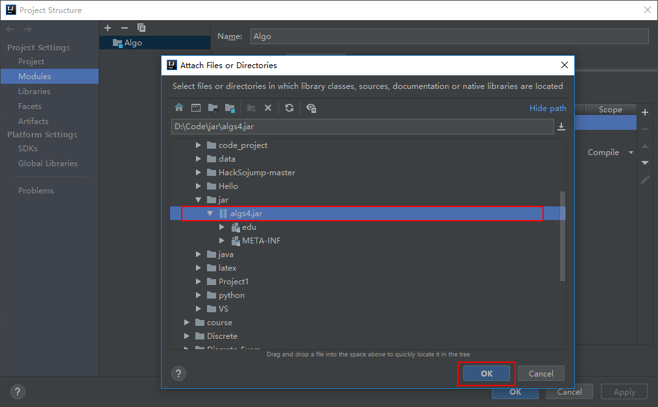
Task: Select Libraries in Project Settings
Action: point(34,92)
